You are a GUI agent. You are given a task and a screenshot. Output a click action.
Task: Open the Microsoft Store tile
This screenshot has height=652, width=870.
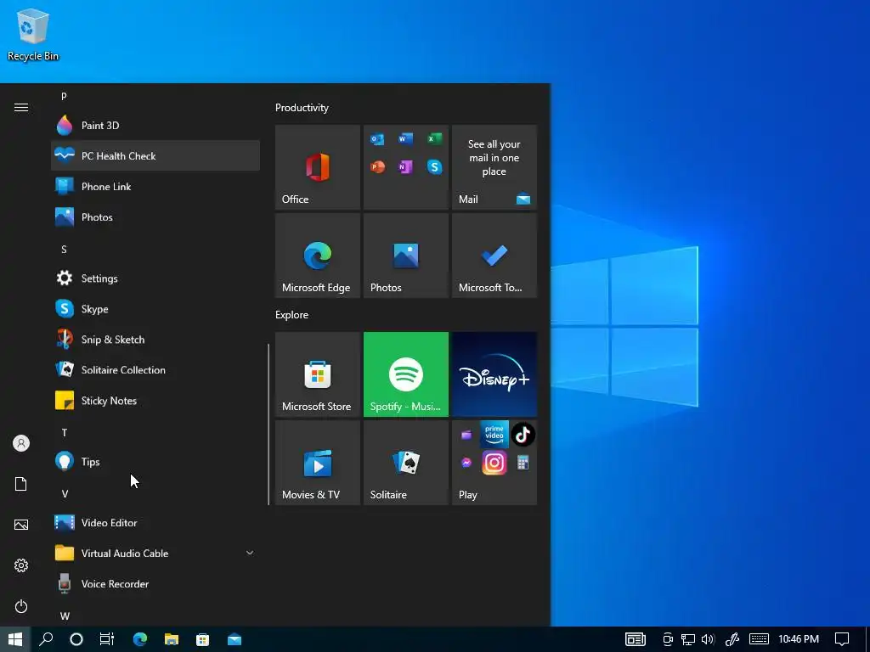point(318,374)
